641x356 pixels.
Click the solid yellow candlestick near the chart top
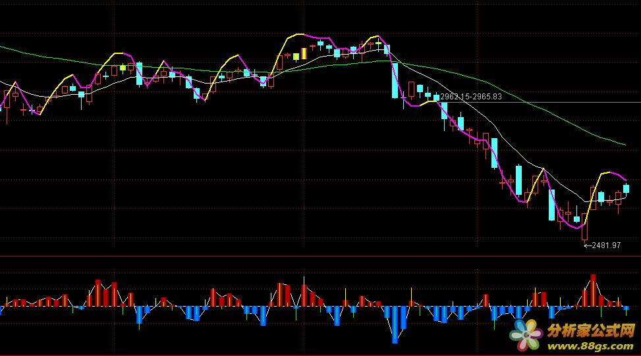tap(304, 54)
